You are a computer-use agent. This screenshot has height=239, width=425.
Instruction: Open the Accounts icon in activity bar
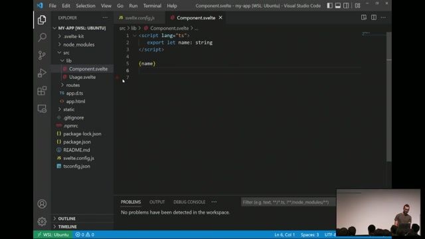[42, 204]
